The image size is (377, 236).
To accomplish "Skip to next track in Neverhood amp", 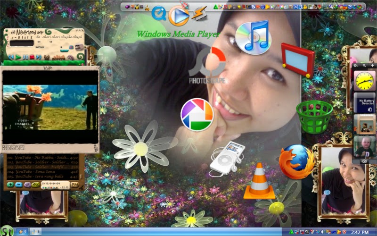I will click(39, 57).
